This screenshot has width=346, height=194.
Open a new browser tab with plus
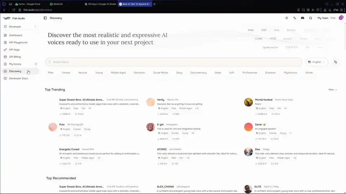(155, 4)
